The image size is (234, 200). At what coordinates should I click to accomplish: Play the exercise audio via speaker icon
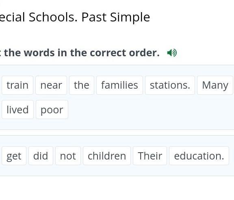[x=172, y=53]
